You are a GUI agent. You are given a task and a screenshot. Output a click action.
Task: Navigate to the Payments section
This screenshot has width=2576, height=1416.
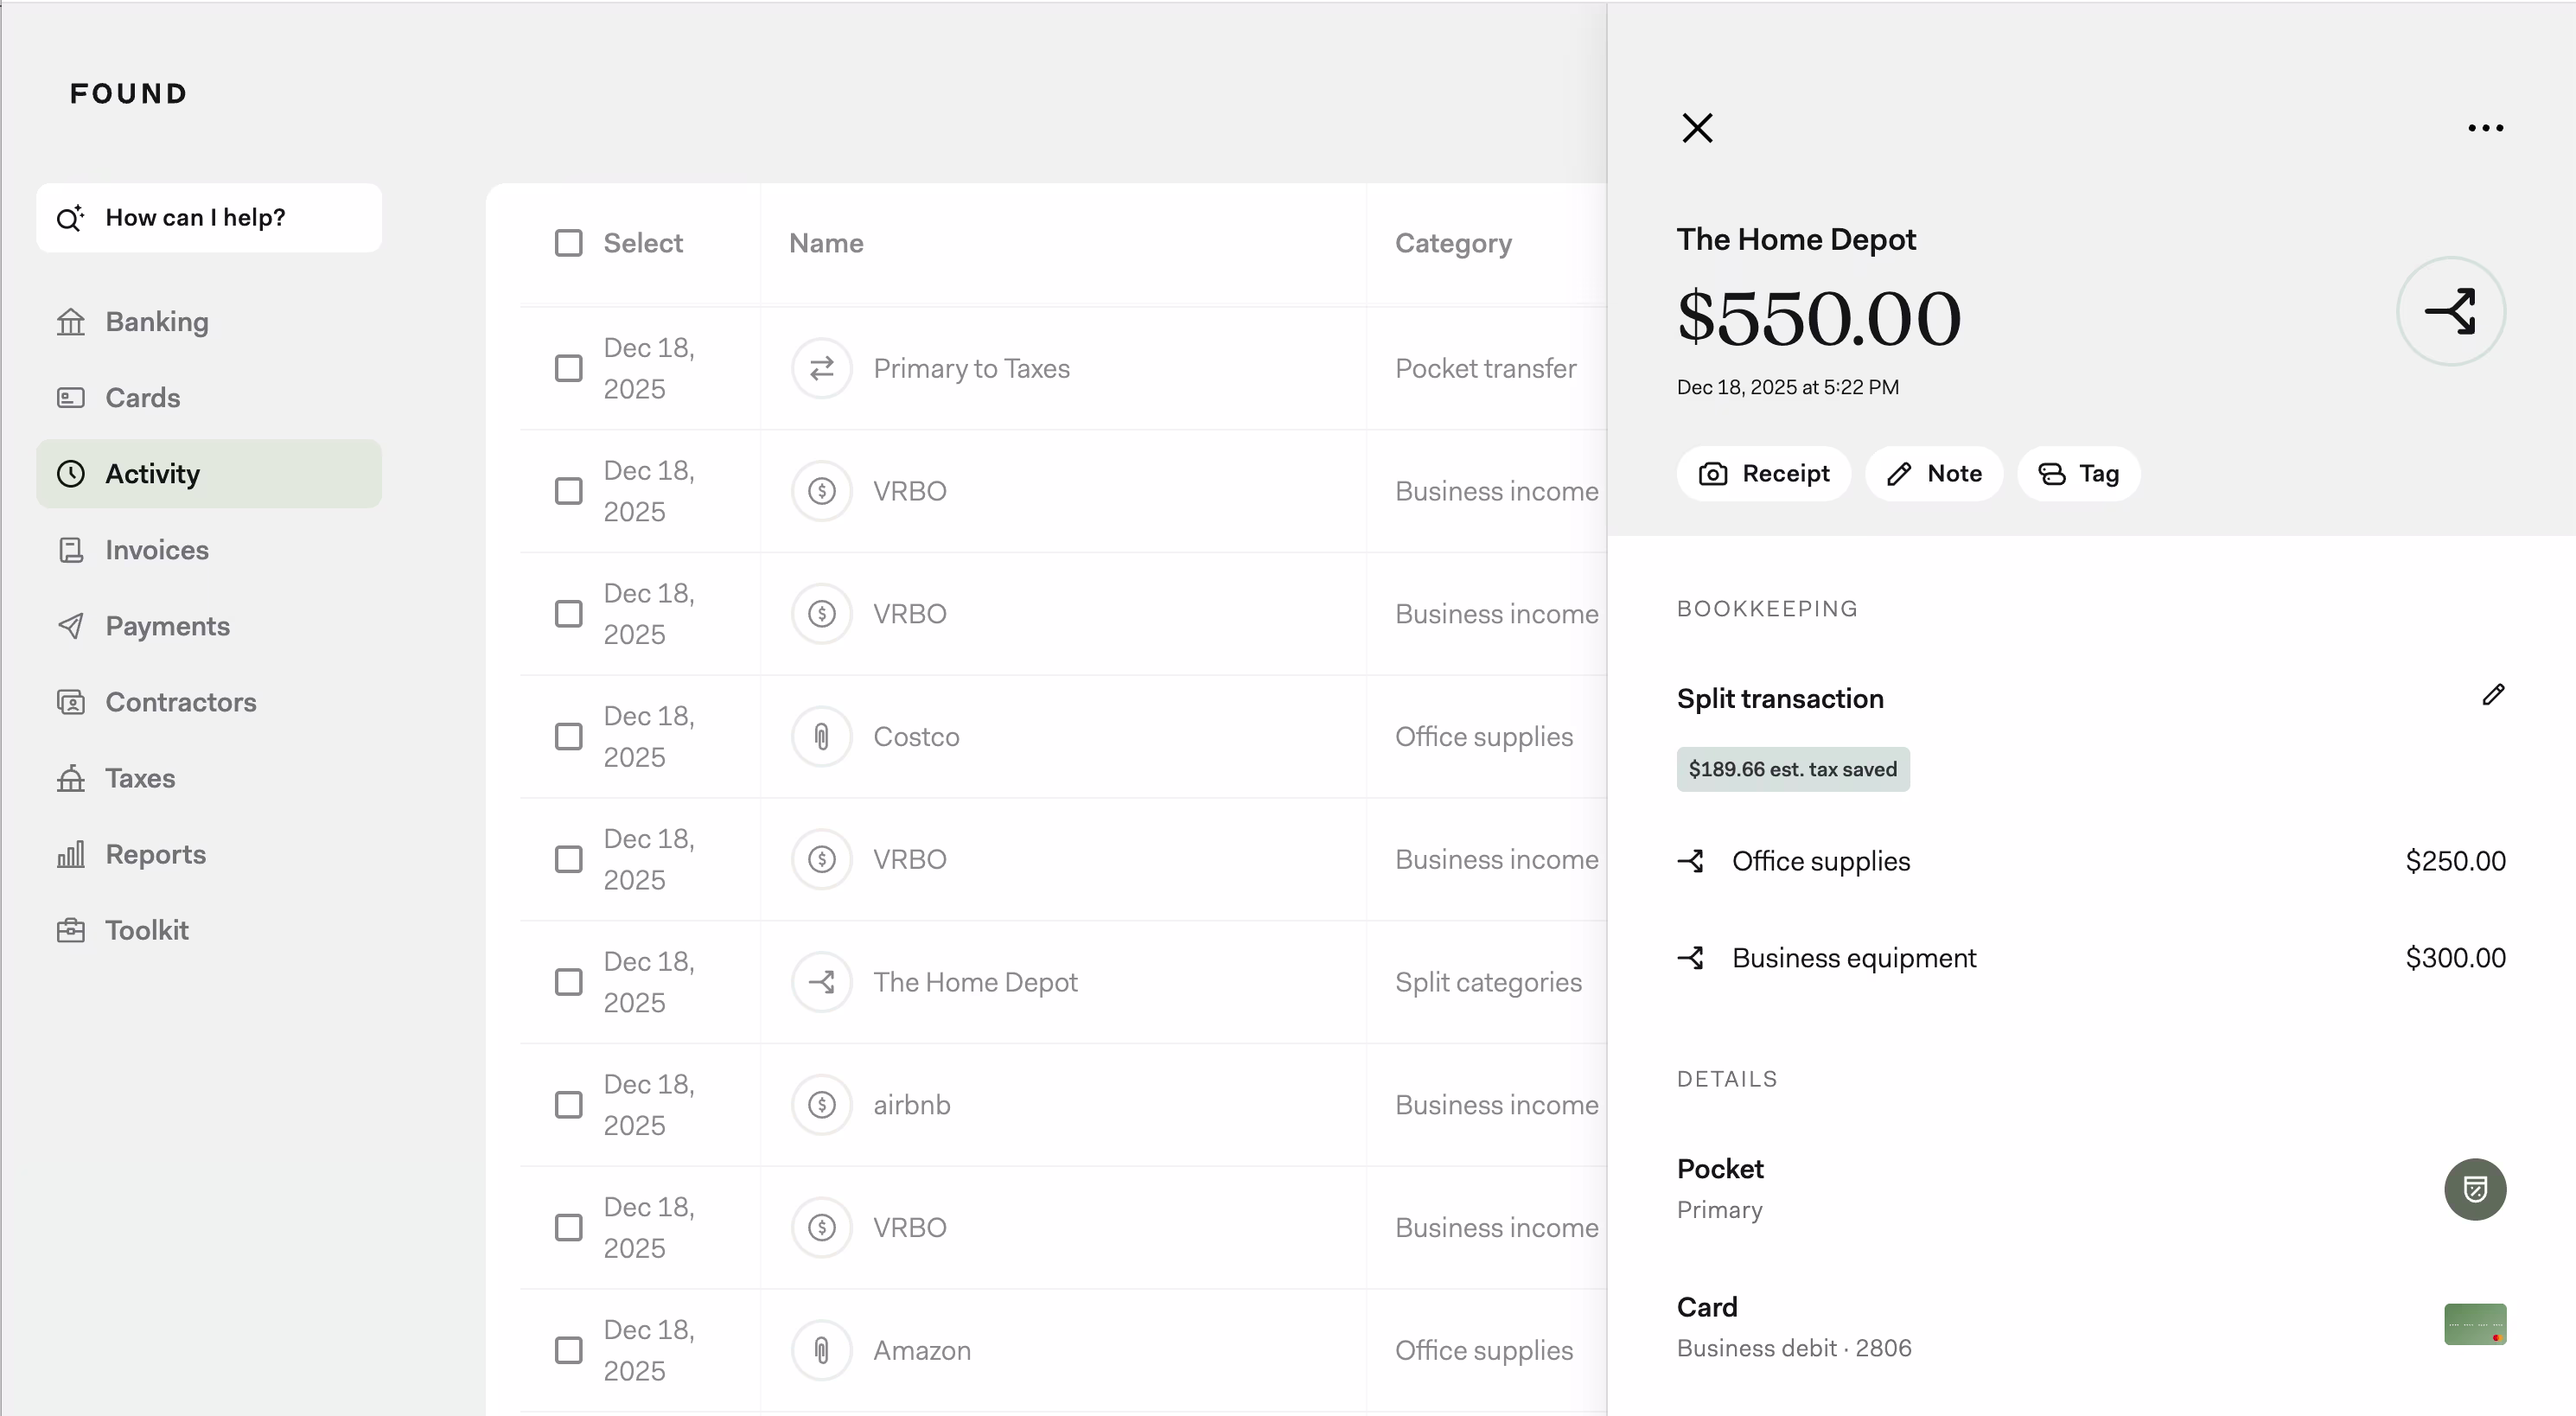pos(168,626)
